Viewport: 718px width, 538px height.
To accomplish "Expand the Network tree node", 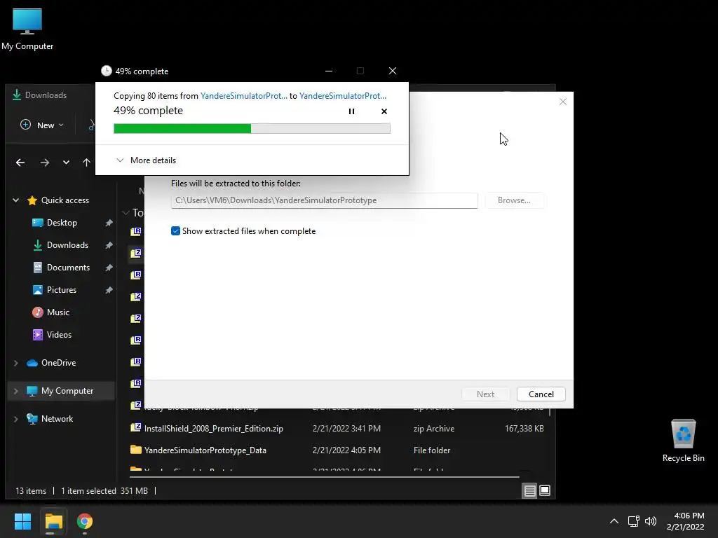I will point(16,419).
